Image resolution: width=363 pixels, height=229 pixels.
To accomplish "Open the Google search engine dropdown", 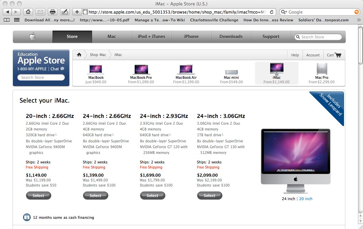I will pos(284,12).
